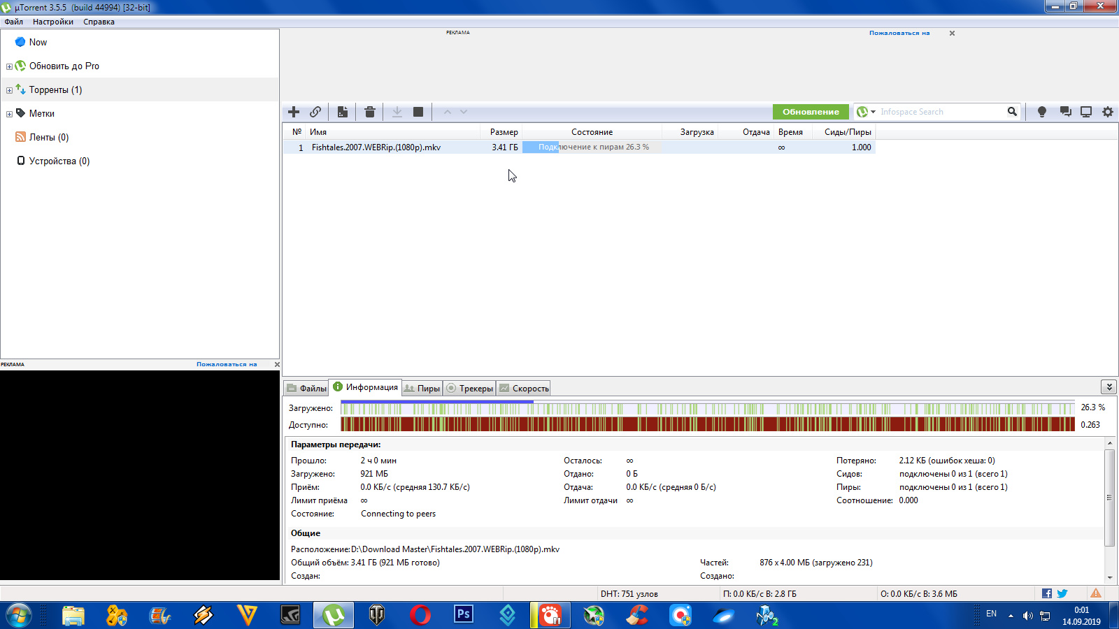Sort by the 'Имя' column header

(x=392, y=132)
